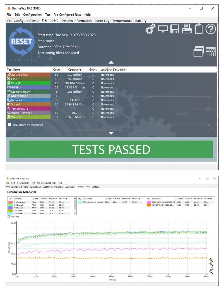Click the TESTS PASSED green banner
Screen dimensions: 224x291
(x=111, y=149)
